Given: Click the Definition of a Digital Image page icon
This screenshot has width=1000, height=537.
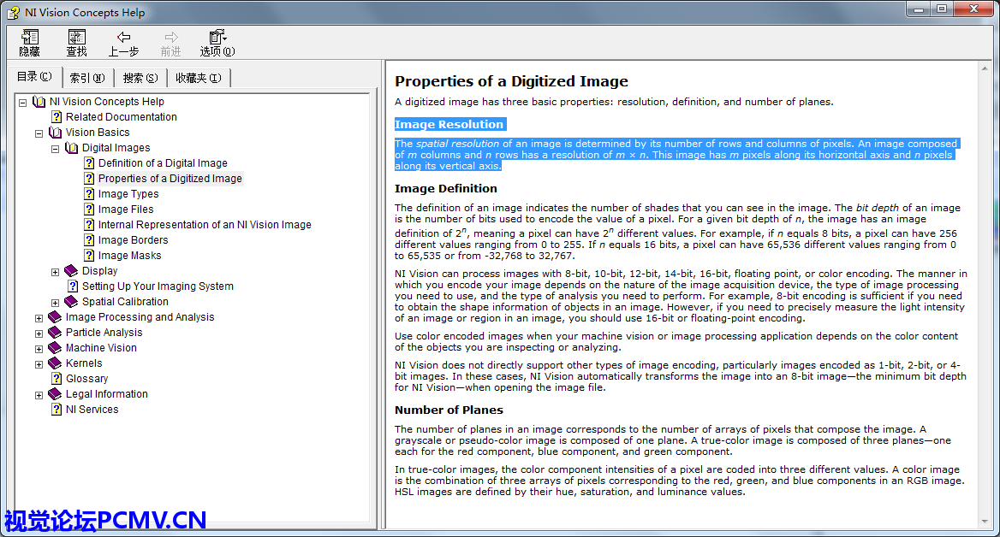Looking at the screenshot, I should pyautogui.click(x=89, y=163).
